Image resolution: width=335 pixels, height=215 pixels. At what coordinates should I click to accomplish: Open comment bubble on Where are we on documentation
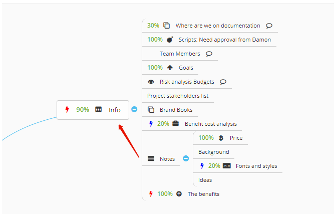click(269, 26)
